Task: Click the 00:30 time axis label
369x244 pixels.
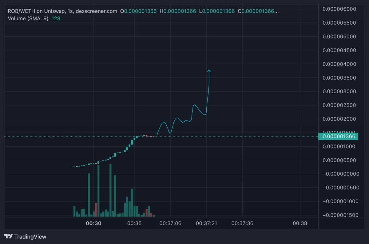Action: (93, 223)
